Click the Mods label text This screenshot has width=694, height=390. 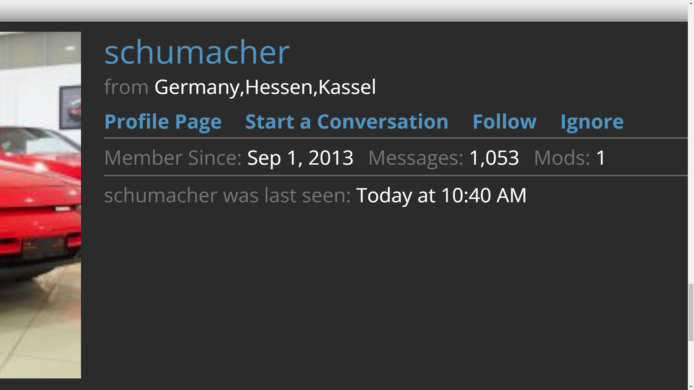pos(562,158)
